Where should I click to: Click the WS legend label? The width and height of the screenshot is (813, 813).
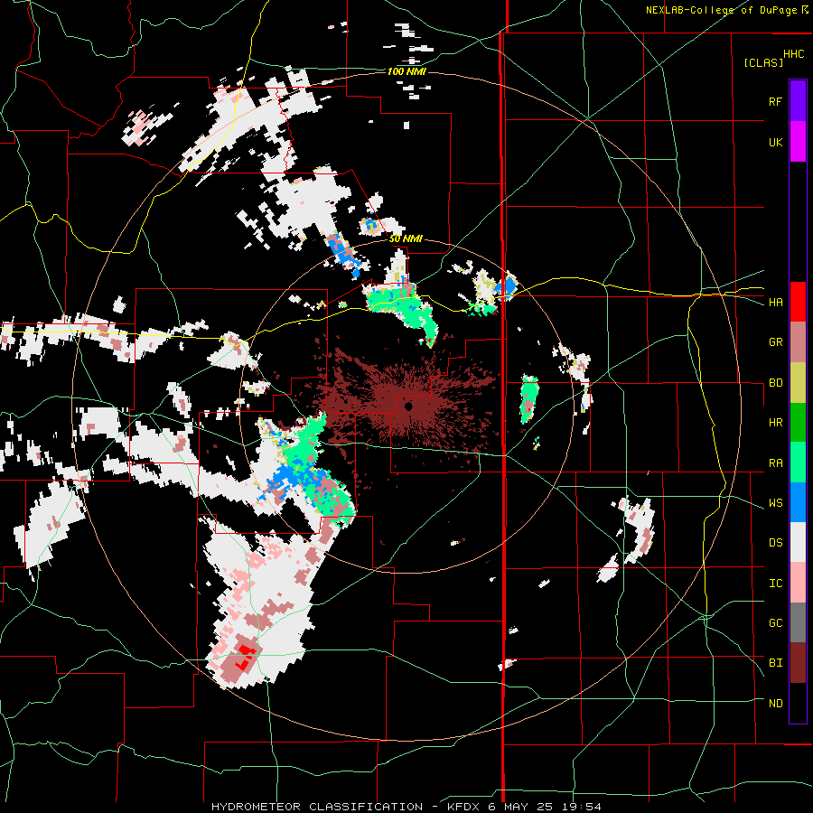(x=775, y=503)
